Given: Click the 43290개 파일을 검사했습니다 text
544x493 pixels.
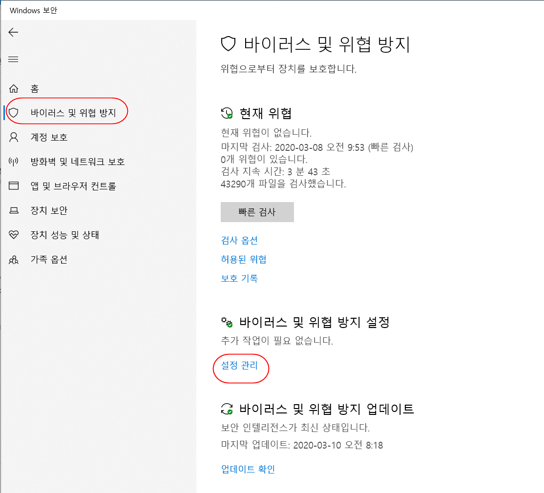Looking at the screenshot, I should tap(283, 184).
